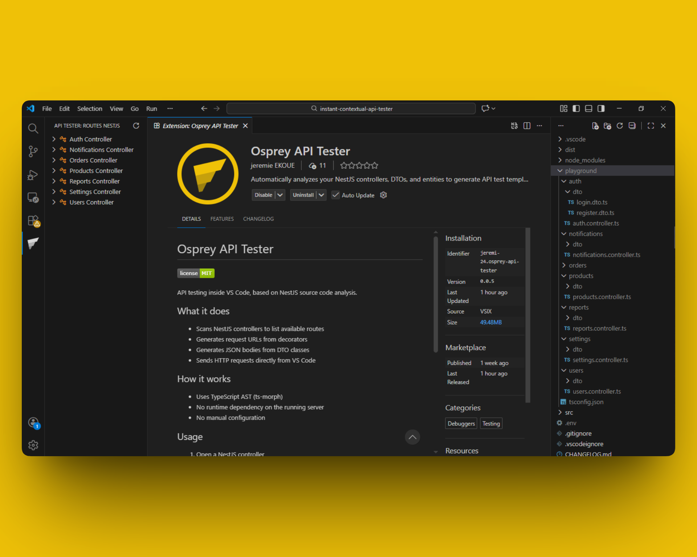Open the Osprey API Tester sidebar icon
The width and height of the screenshot is (697, 557).
click(x=33, y=243)
